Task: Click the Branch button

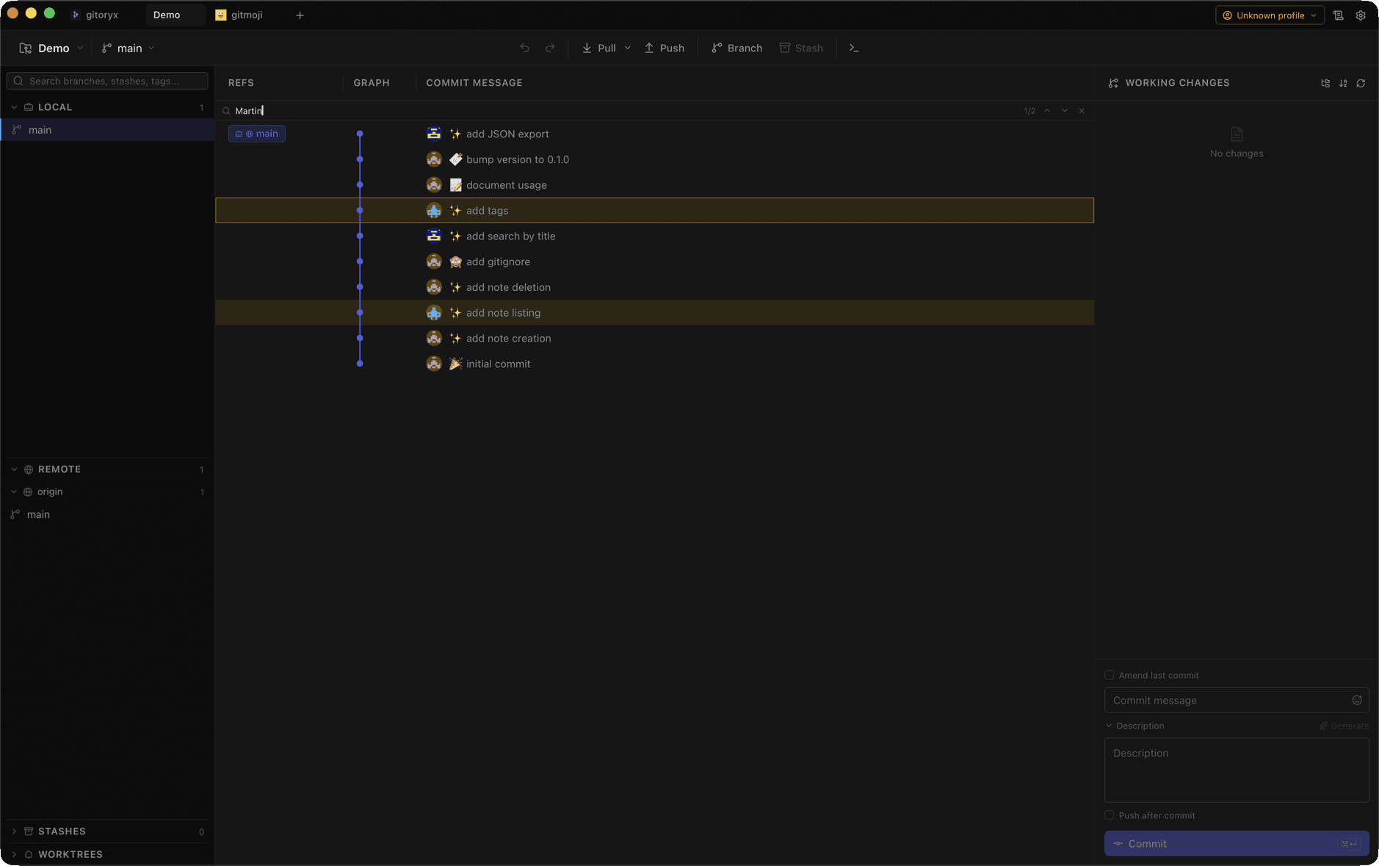Action: pyautogui.click(x=737, y=48)
